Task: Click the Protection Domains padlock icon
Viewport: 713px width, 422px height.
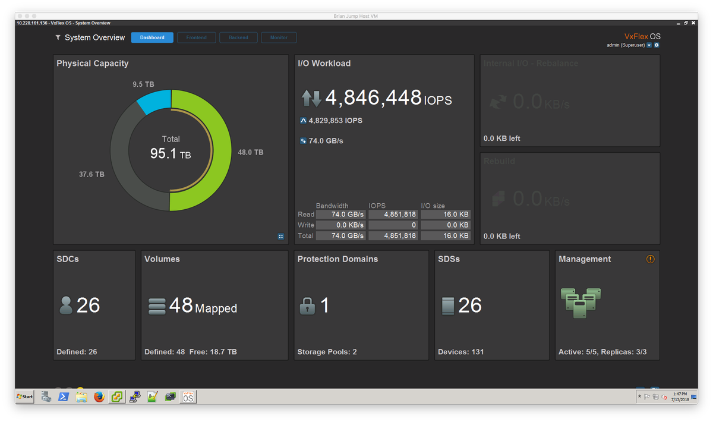Action: coord(307,305)
